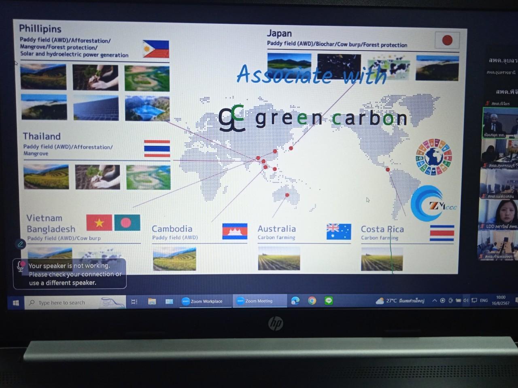Select the สพด.แม่ฮ่องสอน participant video
The height and width of the screenshot is (388, 518).
[x=500, y=184]
